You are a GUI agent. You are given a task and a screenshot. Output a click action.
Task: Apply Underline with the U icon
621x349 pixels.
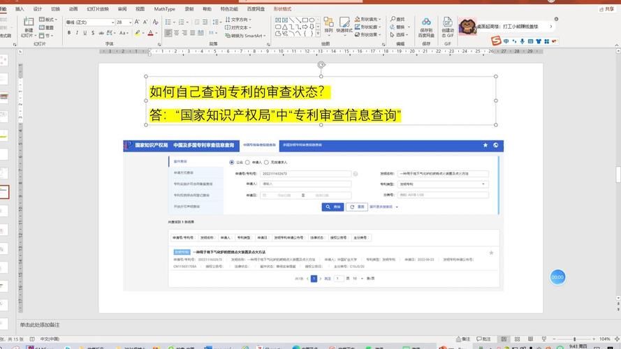(x=85, y=33)
